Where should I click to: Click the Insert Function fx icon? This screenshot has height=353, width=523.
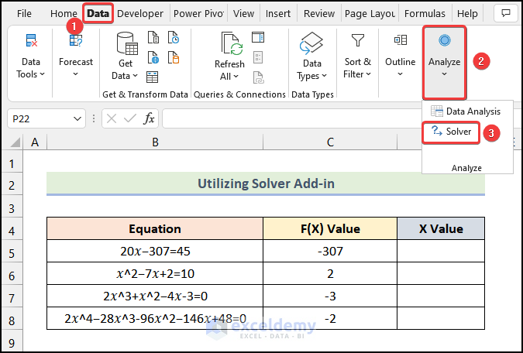(150, 118)
